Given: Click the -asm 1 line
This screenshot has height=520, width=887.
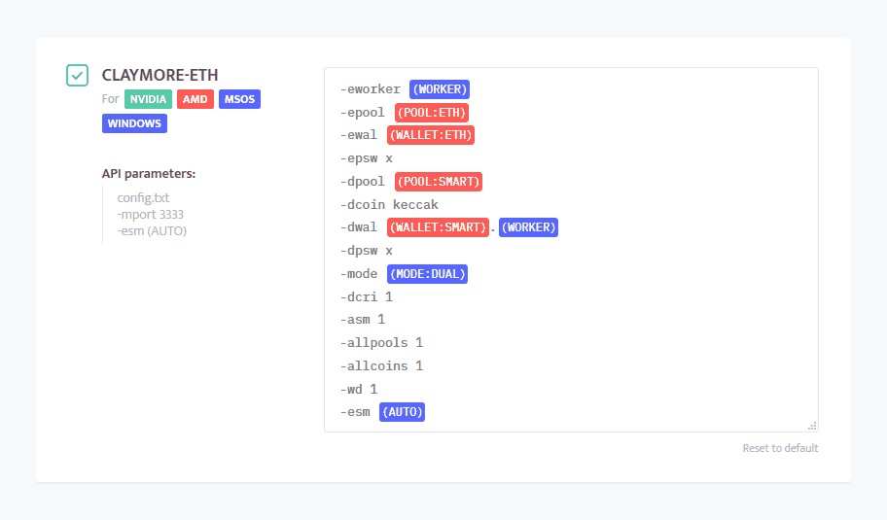Looking at the screenshot, I should [x=363, y=320].
